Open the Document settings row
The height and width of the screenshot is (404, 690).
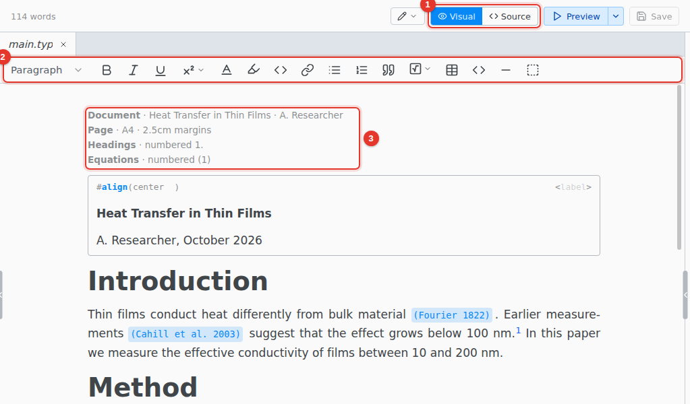pos(215,115)
